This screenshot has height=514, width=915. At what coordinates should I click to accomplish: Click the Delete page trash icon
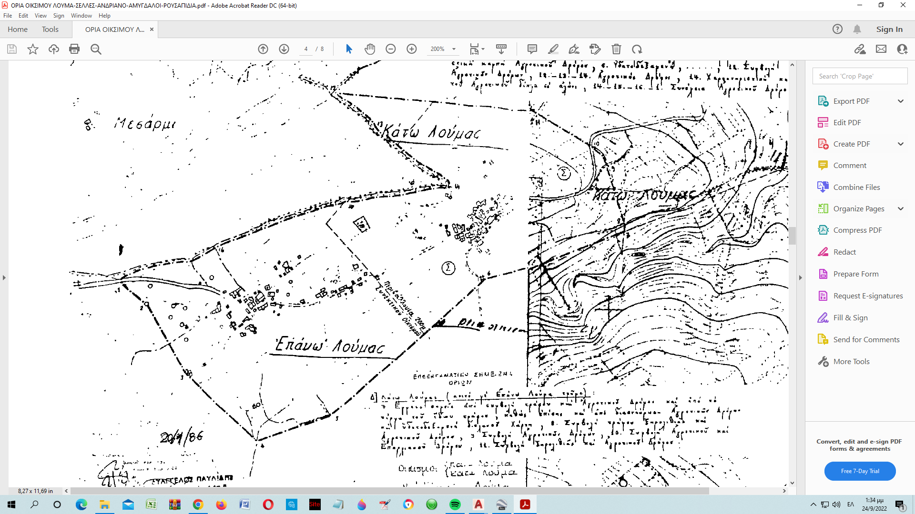pos(616,49)
